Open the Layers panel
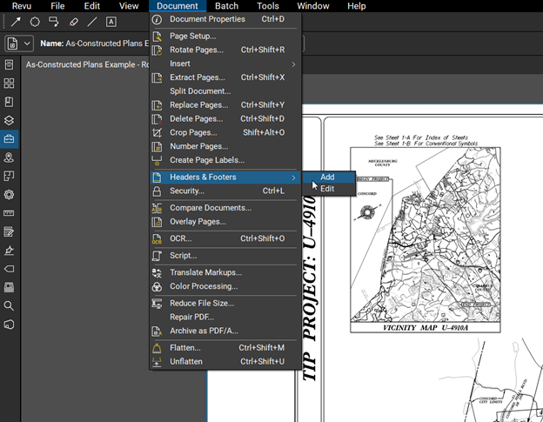Image resolution: width=543 pixels, height=422 pixels. [x=9, y=120]
